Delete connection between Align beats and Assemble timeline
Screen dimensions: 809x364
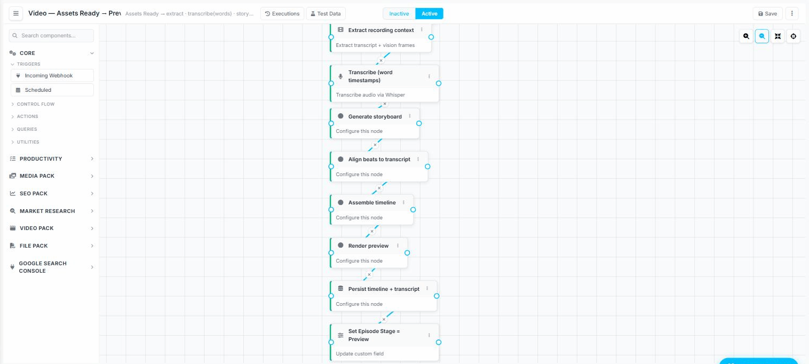[x=379, y=188]
